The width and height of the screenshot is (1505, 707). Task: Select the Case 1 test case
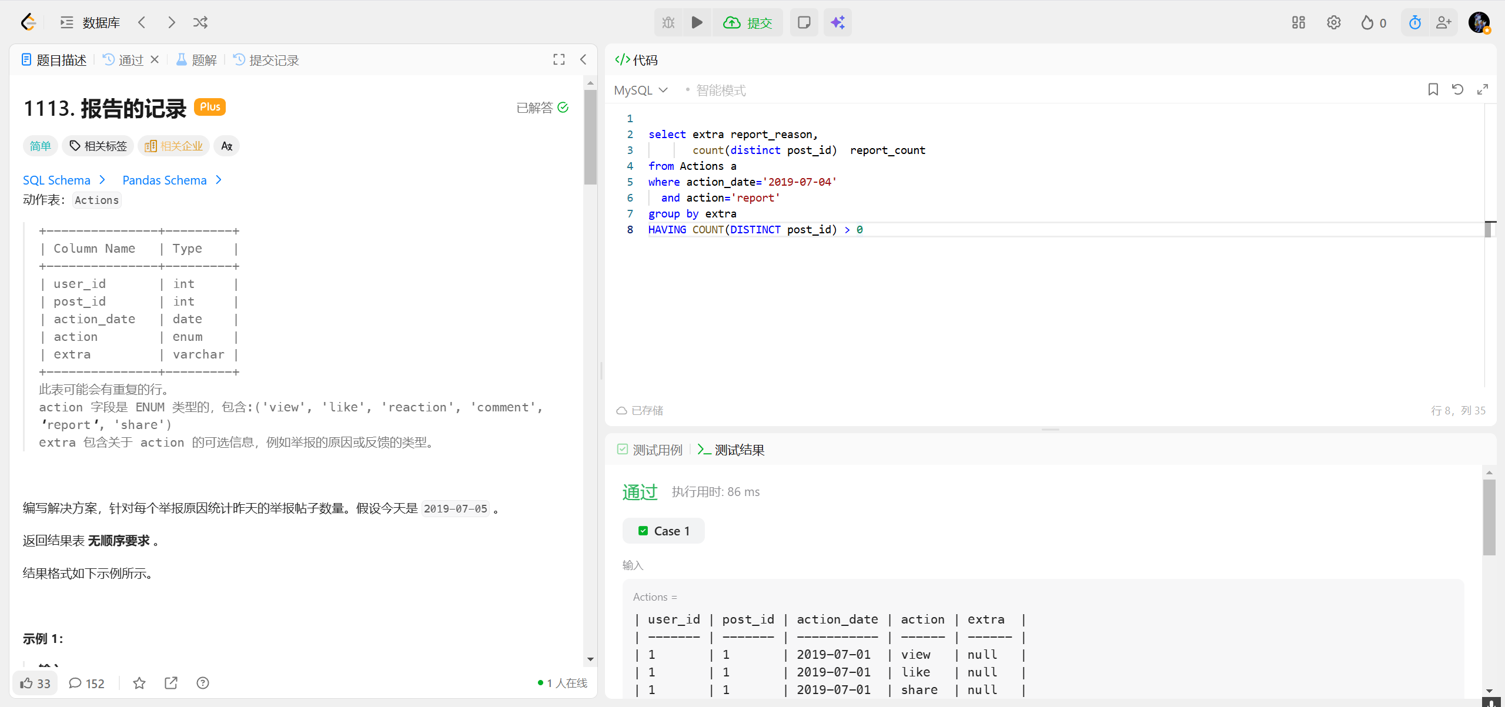[x=664, y=531]
